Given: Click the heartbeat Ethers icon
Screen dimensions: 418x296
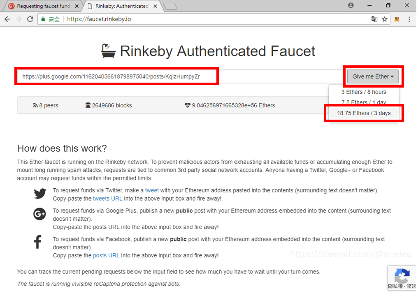Looking at the screenshot, I should coord(188,106).
